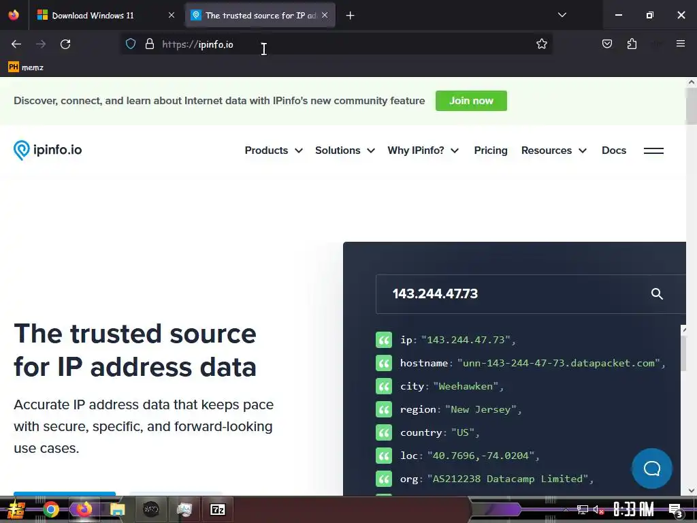Screen dimensions: 697x523
Task: Open the chat support bubble
Action: (651, 469)
